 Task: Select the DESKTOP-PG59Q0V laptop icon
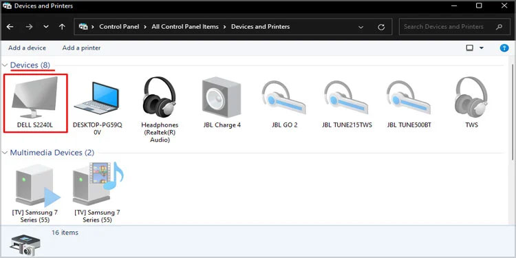pyautogui.click(x=97, y=98)
